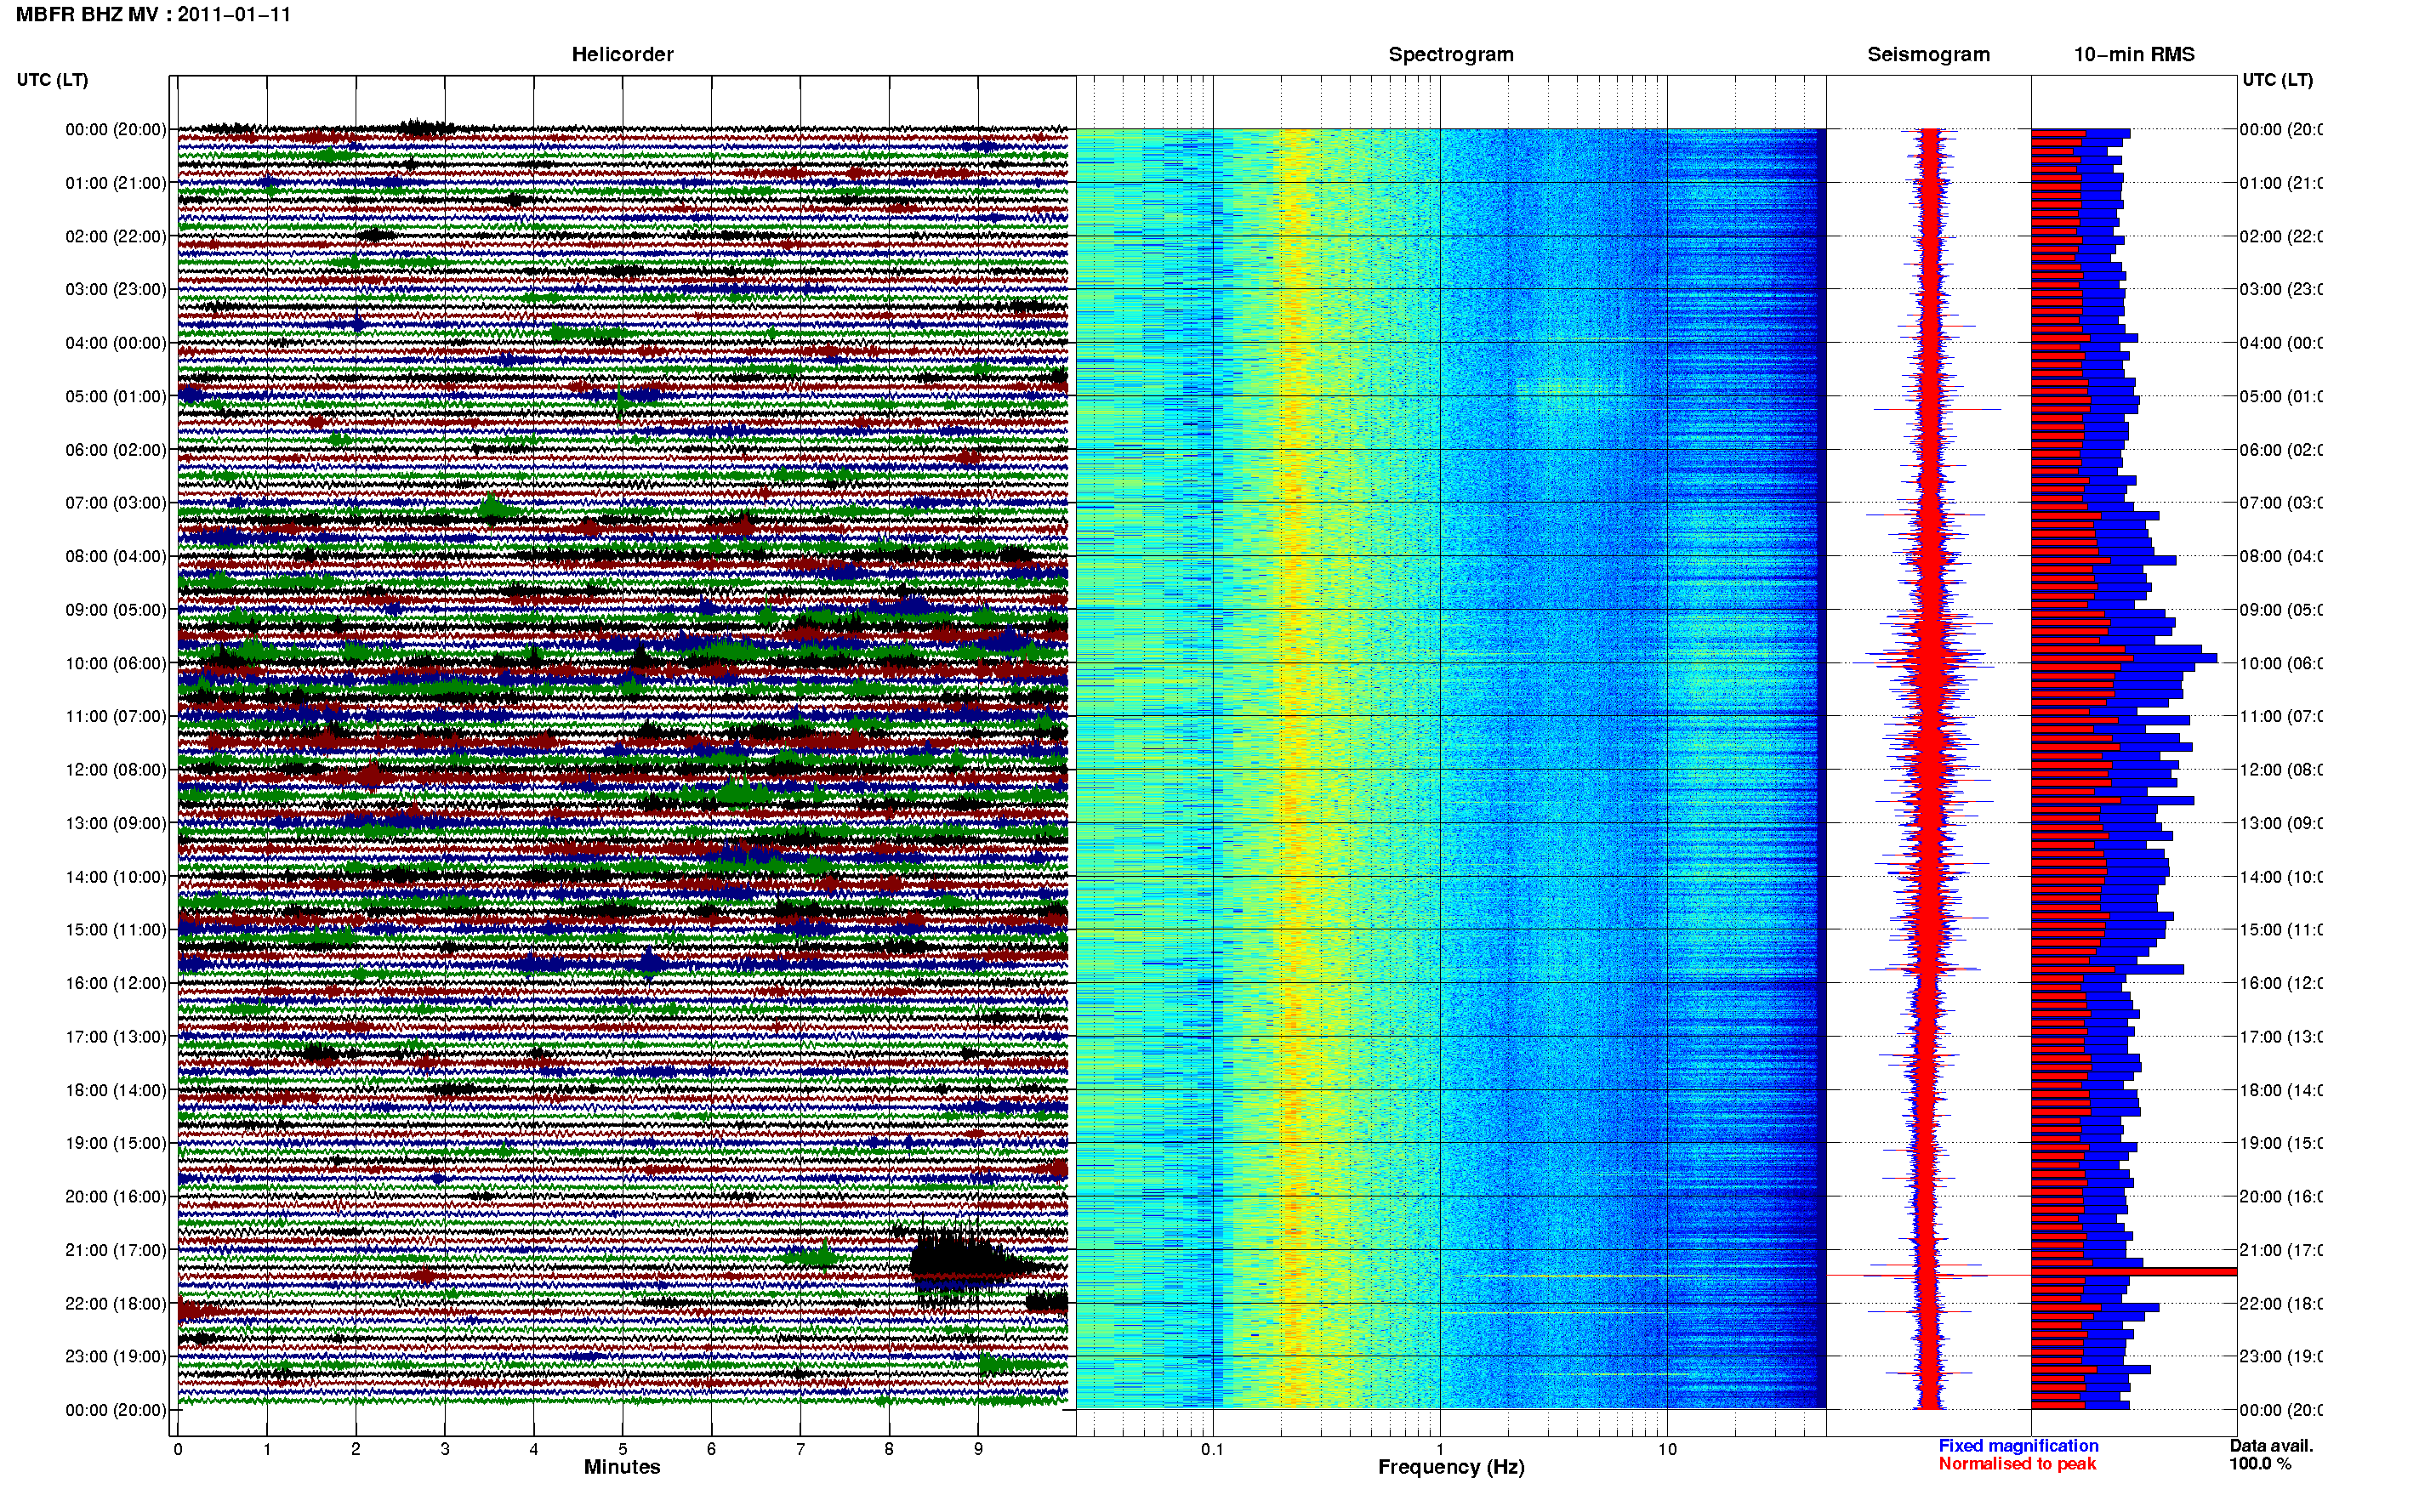
Task: Click the '21:00 (17:0' label on right axis
Action: pos(2281,1250)
